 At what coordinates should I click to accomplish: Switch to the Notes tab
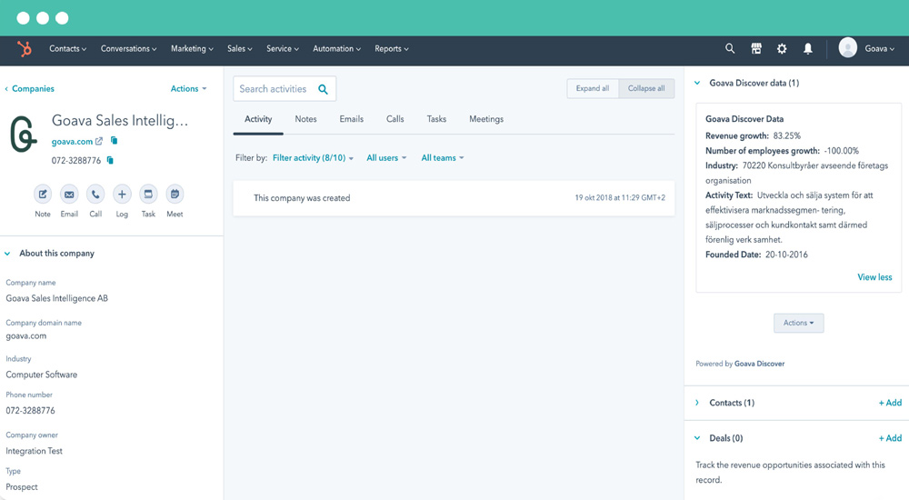point(305,119)
